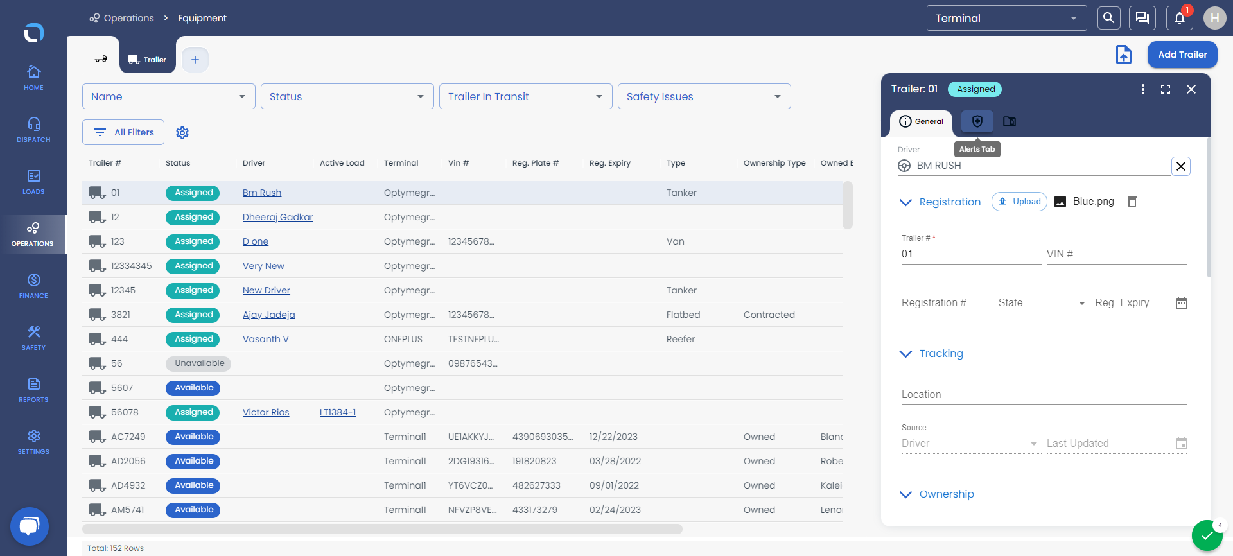
Task: Open the chat messages icon
Action: point(1142,18)
